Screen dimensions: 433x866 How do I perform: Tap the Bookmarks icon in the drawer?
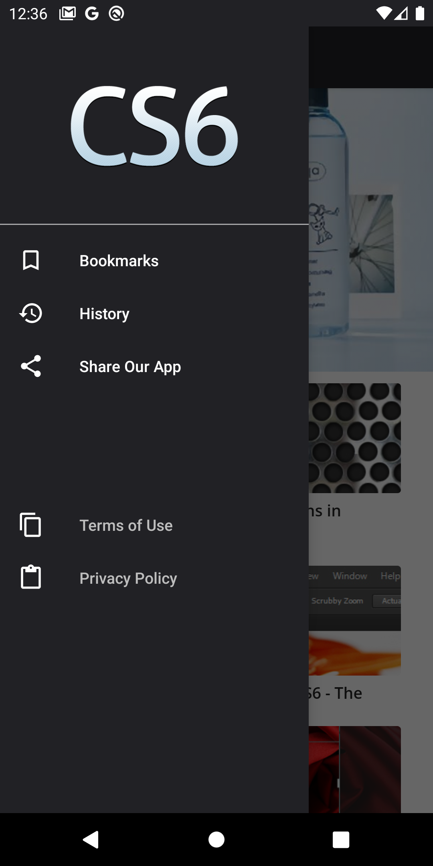31,261
